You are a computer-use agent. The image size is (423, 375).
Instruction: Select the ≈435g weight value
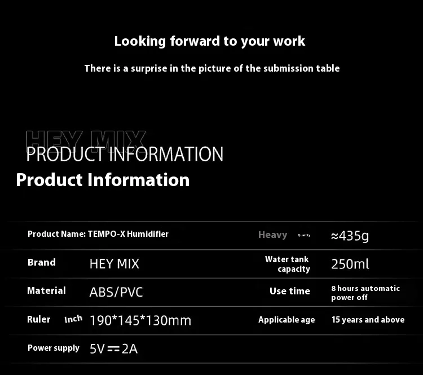coord(350,235)
